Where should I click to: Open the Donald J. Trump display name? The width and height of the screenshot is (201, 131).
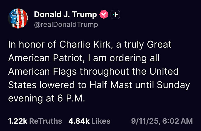coord(65,14)
